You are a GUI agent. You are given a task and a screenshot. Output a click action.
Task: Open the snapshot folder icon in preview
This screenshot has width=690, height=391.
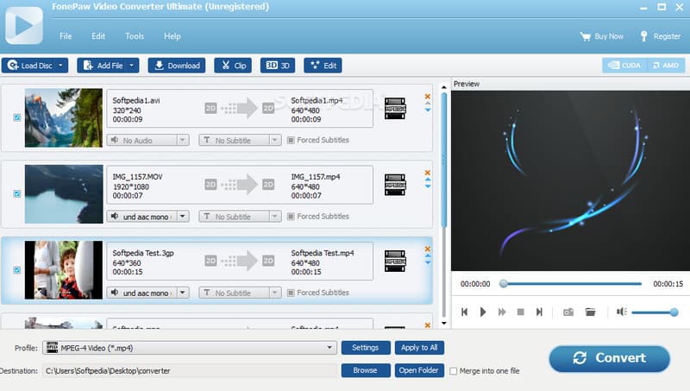point(591,312)
